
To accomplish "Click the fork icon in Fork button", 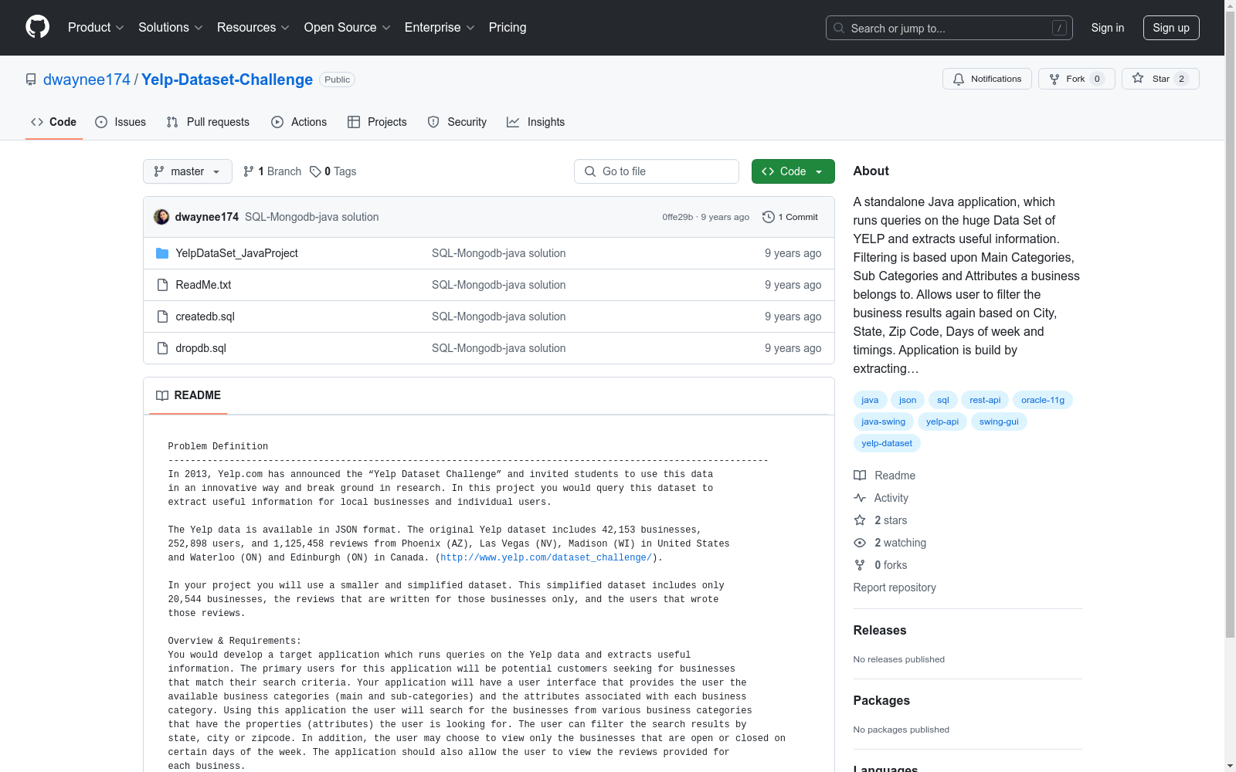I will [x=1054, y=79].
